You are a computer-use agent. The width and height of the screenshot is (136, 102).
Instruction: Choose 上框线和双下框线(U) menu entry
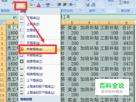[x=39, y=93]
